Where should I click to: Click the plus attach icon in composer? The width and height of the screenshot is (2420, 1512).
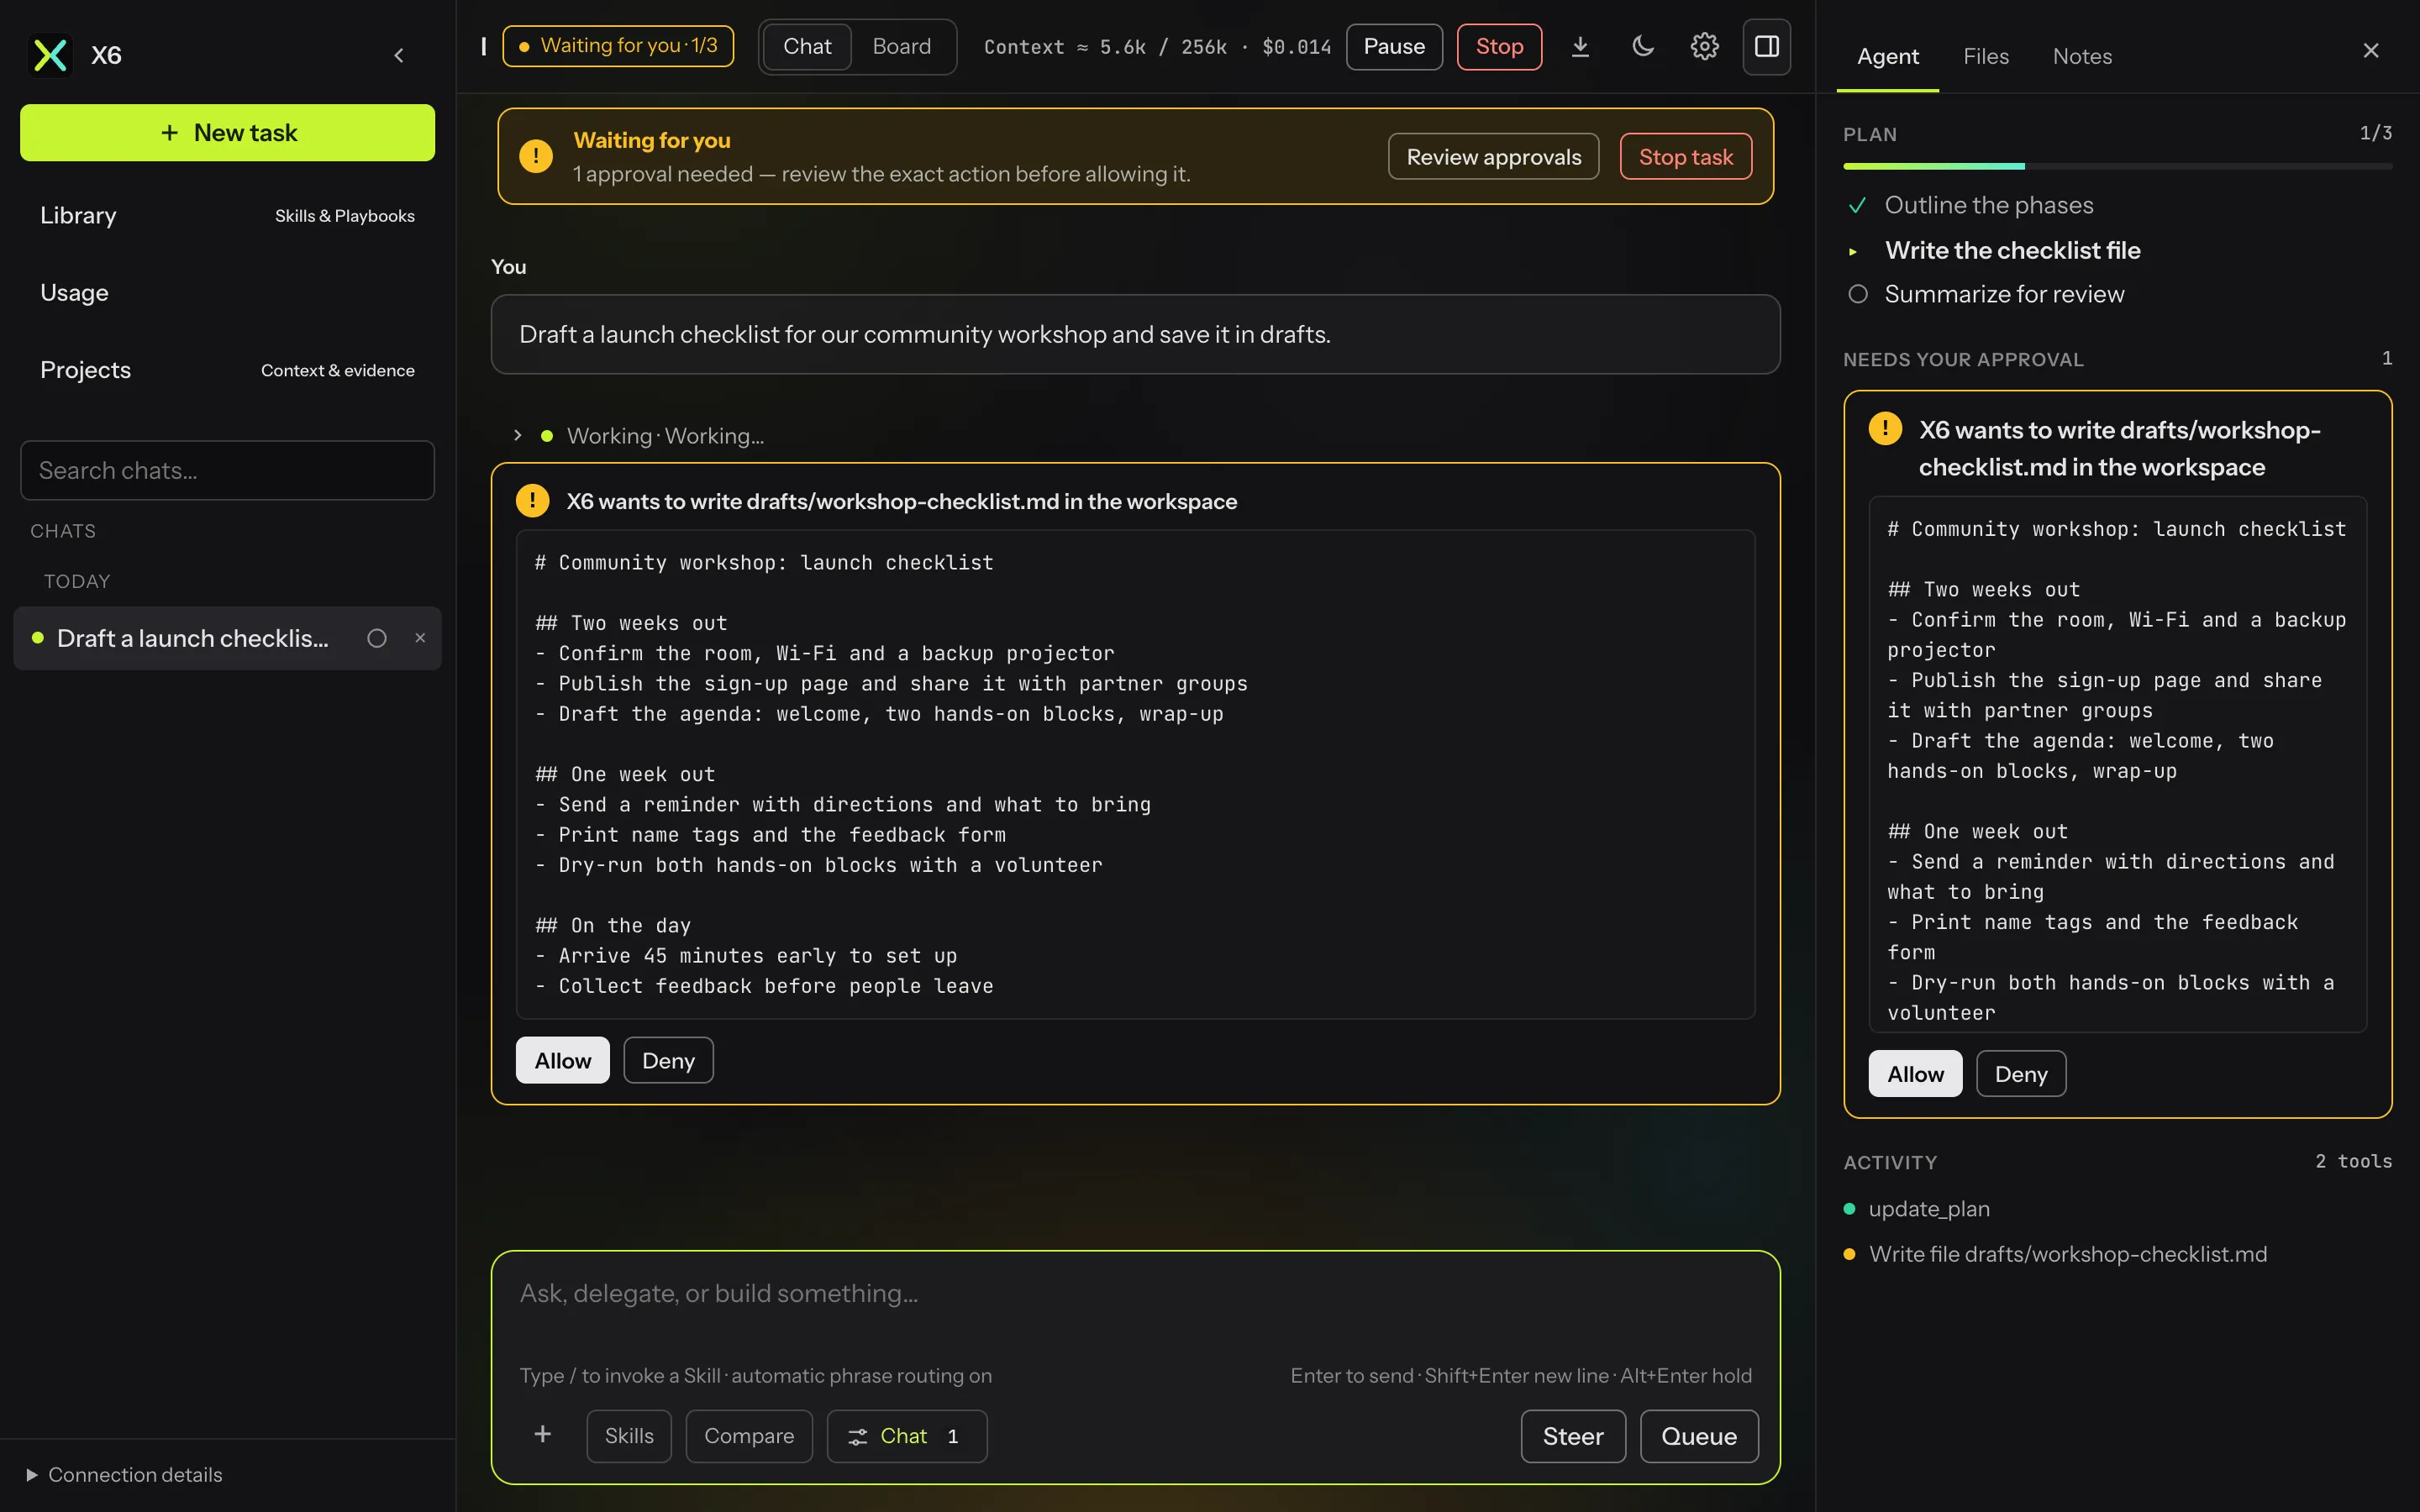click(543, 1435)
